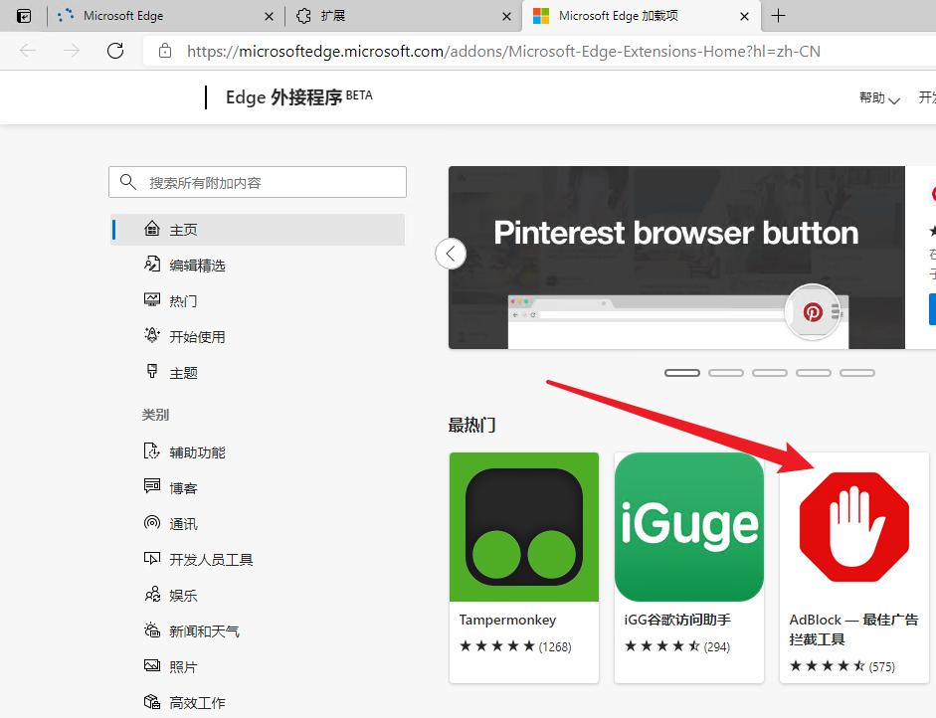Select the first carousel indicator

point(682,373)
